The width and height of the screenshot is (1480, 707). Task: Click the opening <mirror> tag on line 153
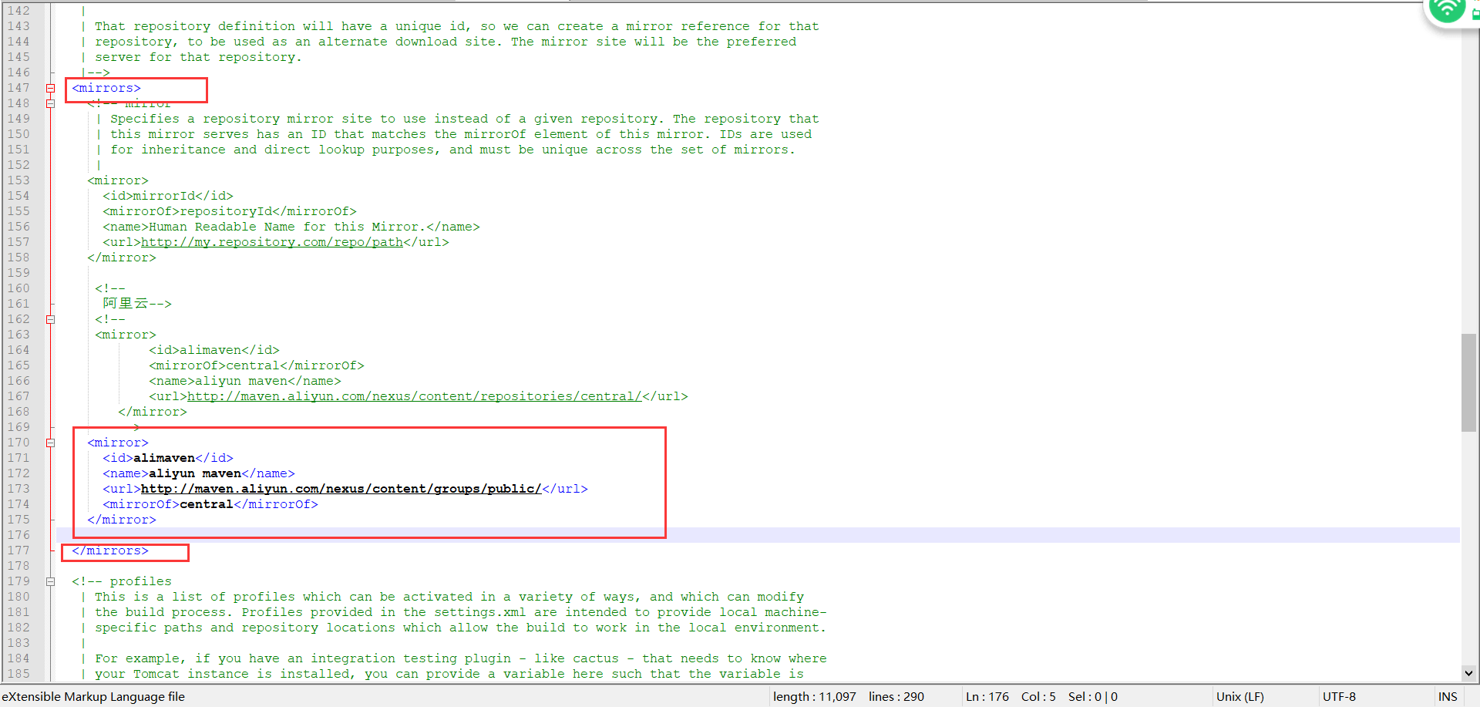(x=118, y=180)
